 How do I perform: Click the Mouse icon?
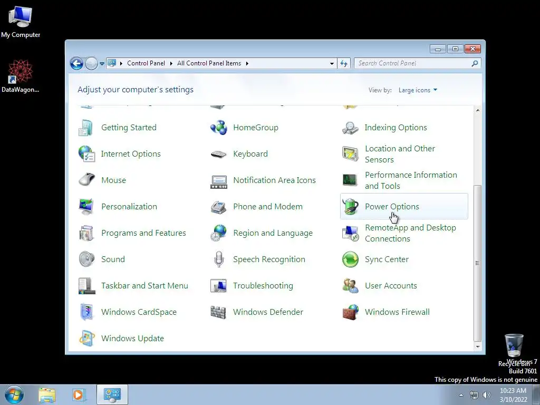coord(86,180)
